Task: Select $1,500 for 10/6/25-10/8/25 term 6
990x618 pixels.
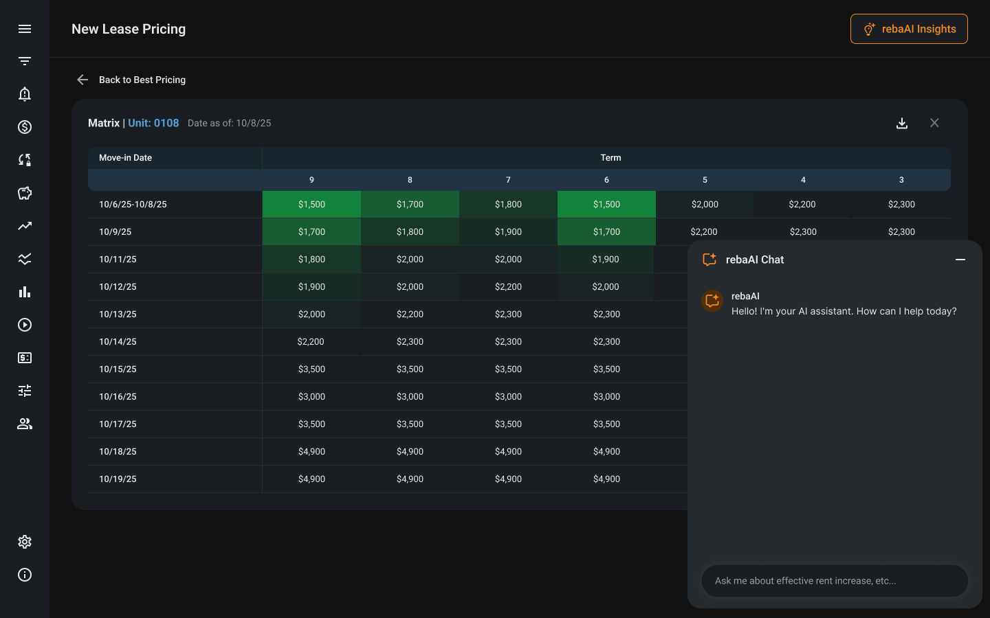Action: [x=606, y=205]
